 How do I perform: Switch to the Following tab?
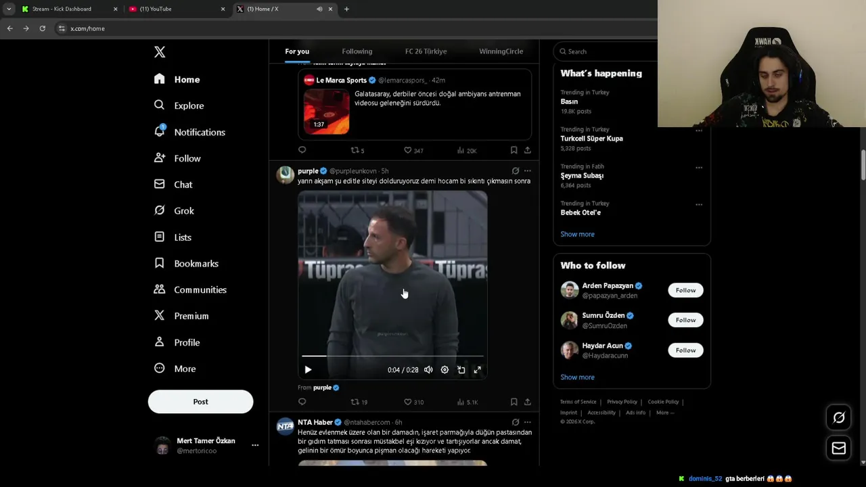point(357,51)
